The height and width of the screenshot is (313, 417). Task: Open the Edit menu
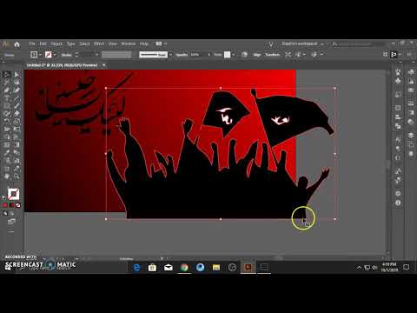coord(43,43)
